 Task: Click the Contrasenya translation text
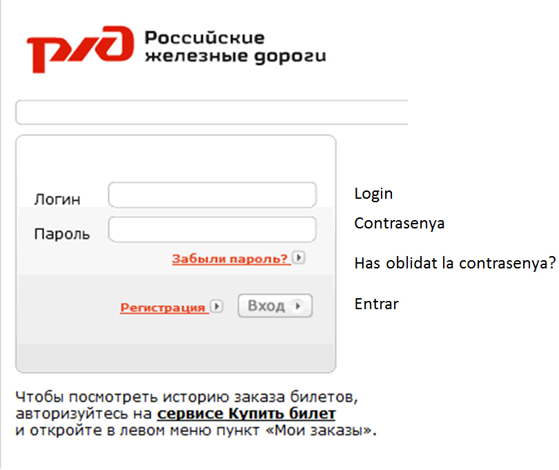tap(400, 224)
